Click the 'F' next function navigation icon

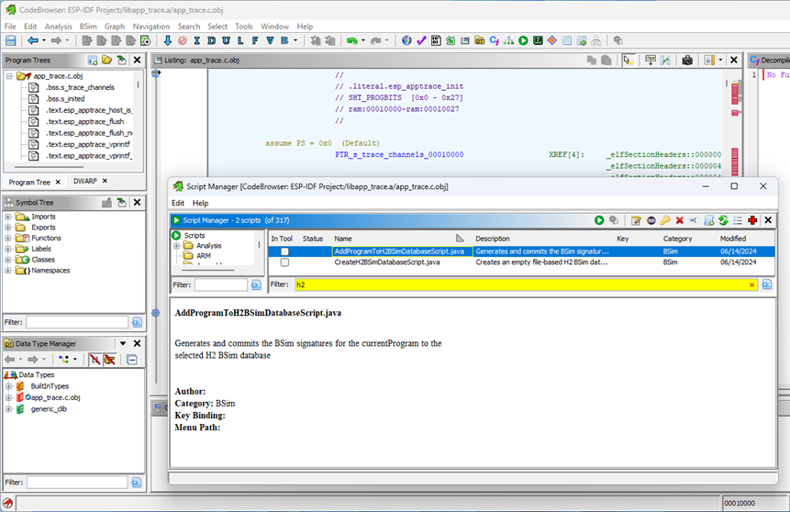(x=255, y=40)
